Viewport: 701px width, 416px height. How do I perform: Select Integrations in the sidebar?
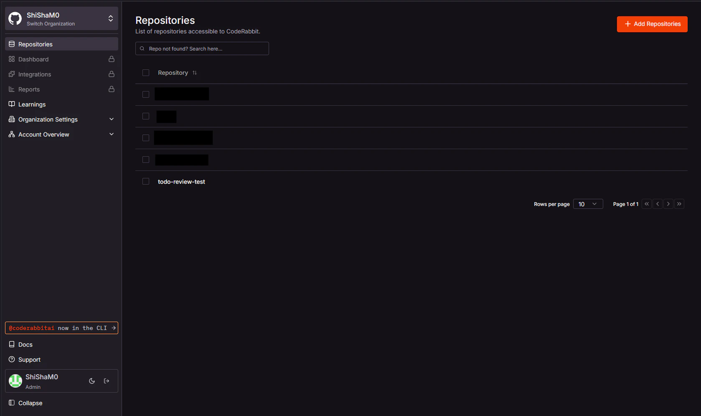pos(61,74)
